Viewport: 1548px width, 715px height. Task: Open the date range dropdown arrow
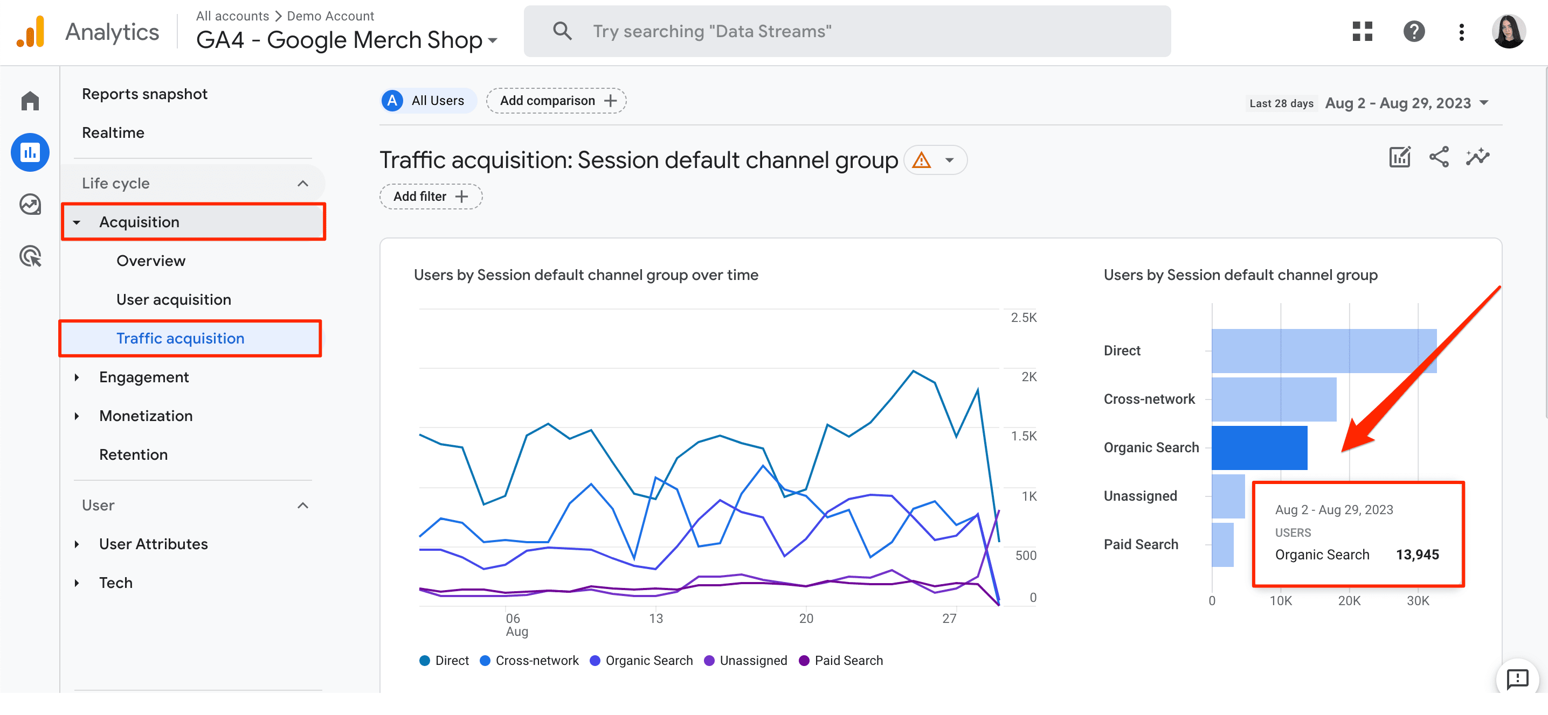click(x=1484, y=103)
